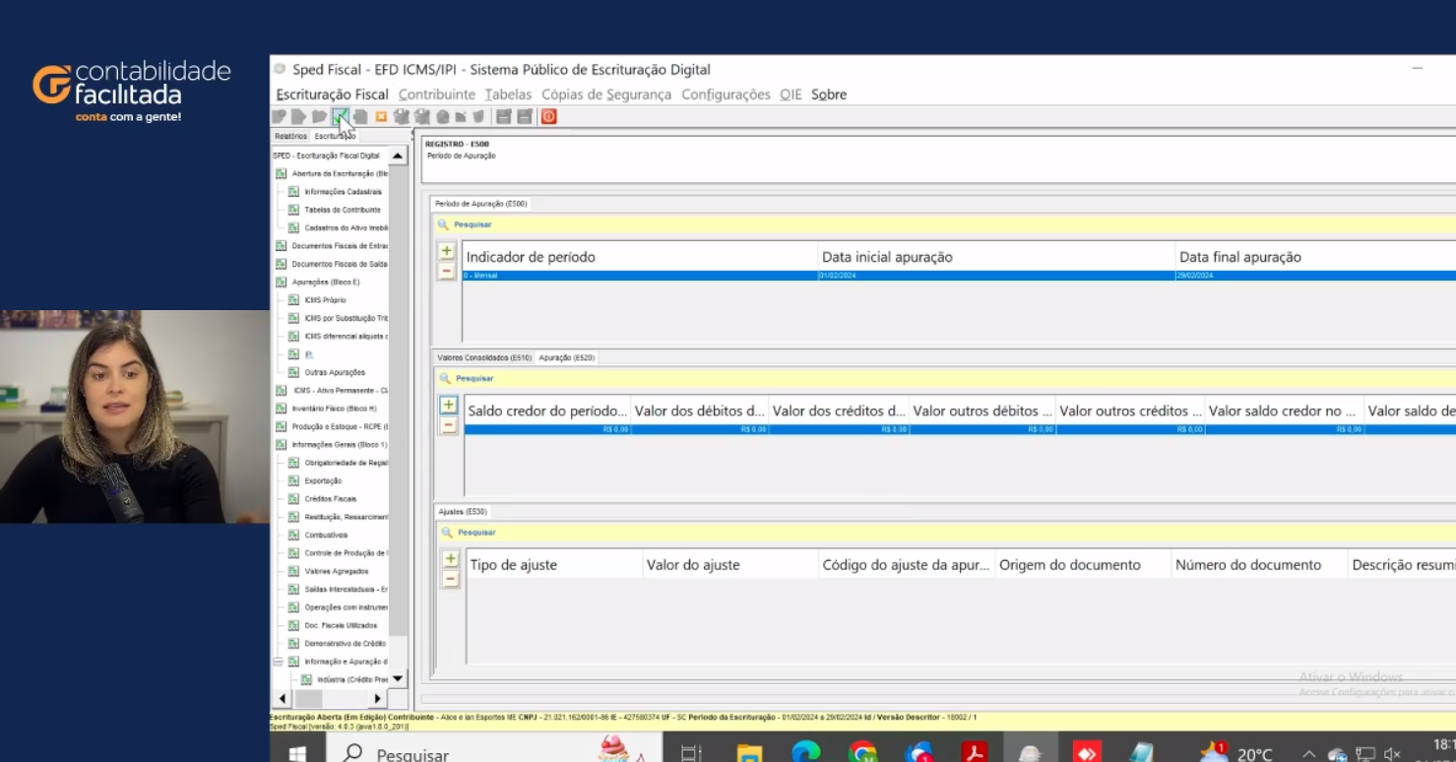Image resolution: width=1456 pixels, height=762 pixels.
Task: Select ICMS por Substituição Tributária tree item
Action: (347, 318)
